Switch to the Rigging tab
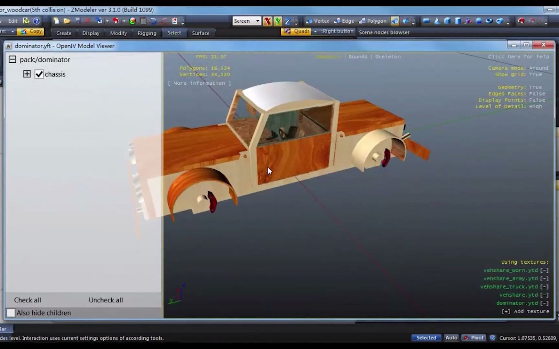 (x=147, y=33)
